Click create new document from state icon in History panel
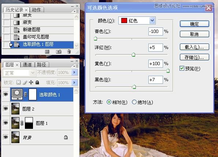218x157 pixels. point(47,52)
